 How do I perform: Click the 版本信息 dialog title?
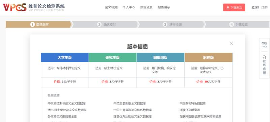click(137, 46)
